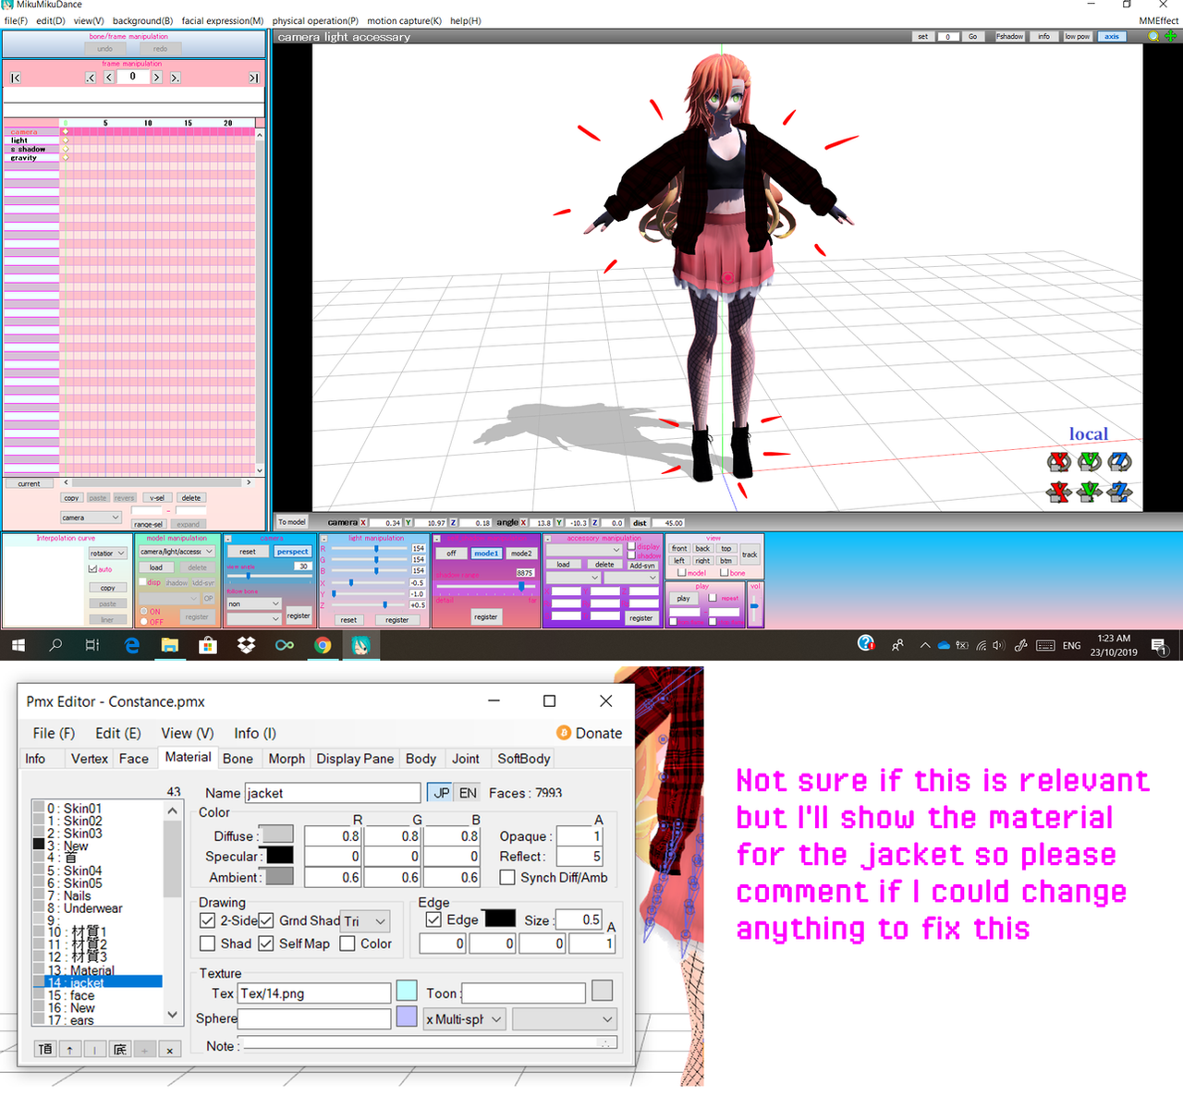Click the blue Z-axis move icon
The width and height of the screenshot is (1183, 1096).
point(1119,492)
